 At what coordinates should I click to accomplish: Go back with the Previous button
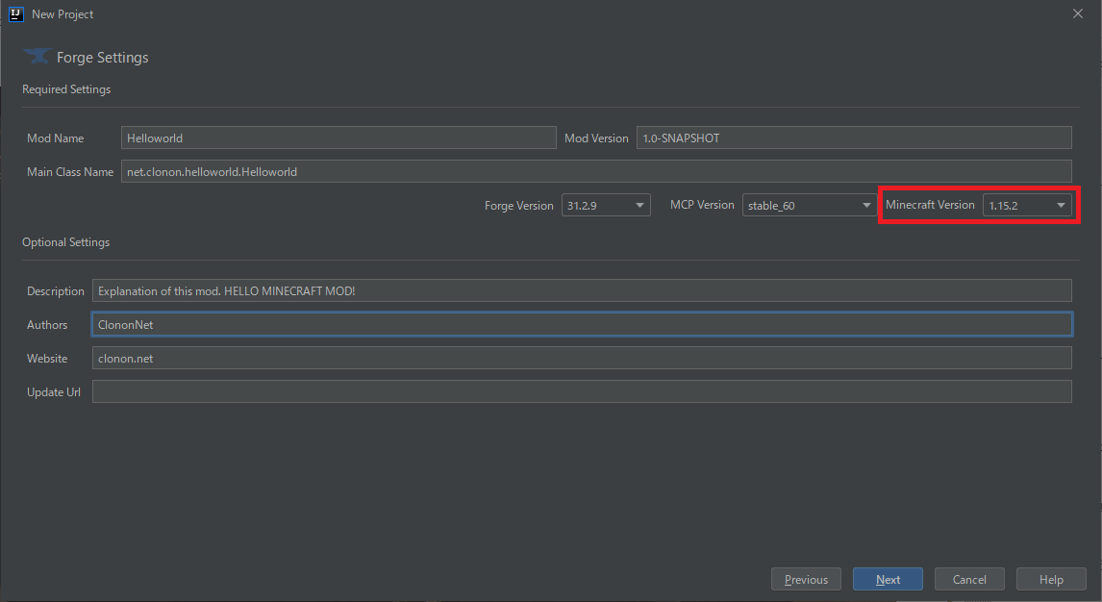(x=806, y=580)
